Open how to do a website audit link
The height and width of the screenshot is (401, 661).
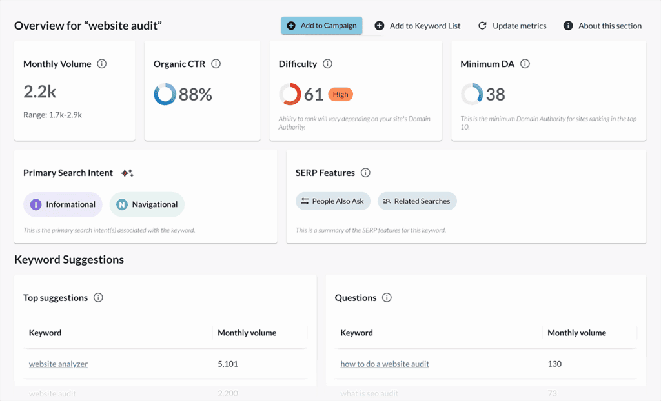384,364
